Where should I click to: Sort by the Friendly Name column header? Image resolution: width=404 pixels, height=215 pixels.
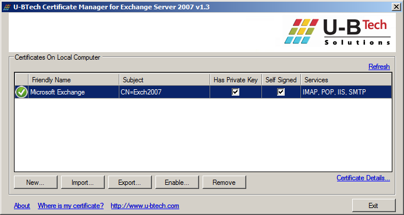[x=74, y=80]
